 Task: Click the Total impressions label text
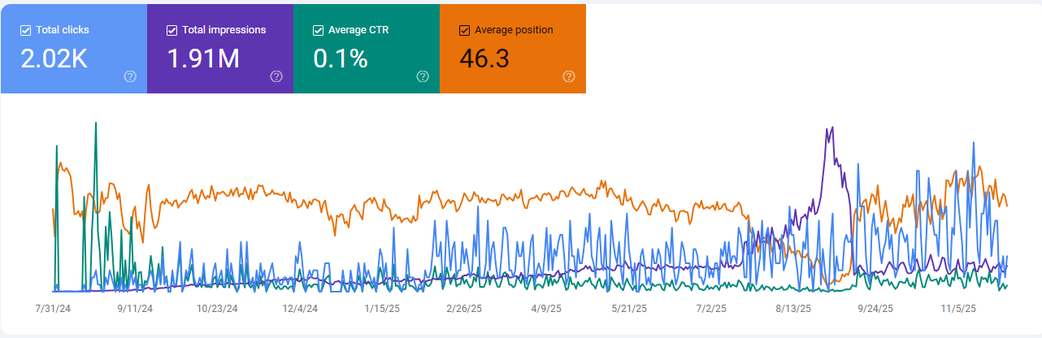click(x=224, y=30)
